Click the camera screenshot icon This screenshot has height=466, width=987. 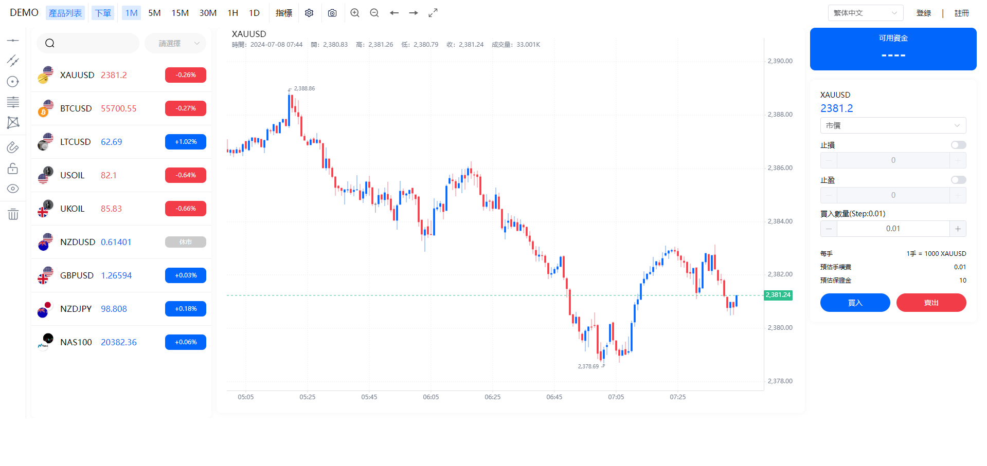click(x=332, y=13)
